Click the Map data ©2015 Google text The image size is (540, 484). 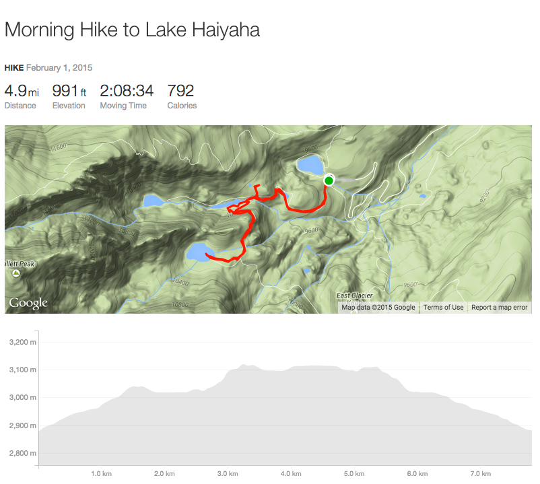pos(378,308)
